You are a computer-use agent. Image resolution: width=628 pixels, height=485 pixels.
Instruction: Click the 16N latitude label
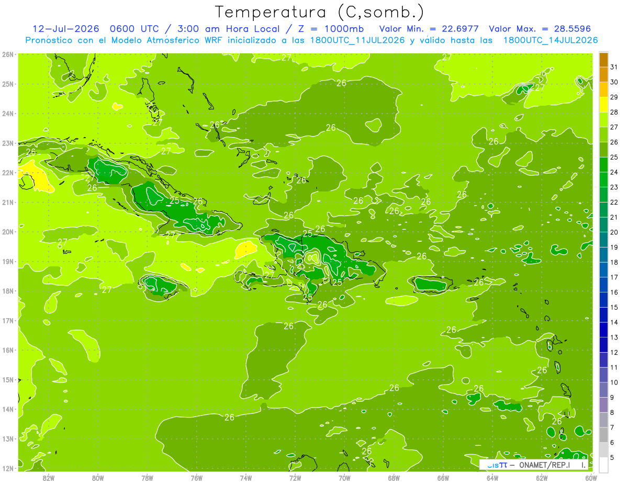(7, 350)
